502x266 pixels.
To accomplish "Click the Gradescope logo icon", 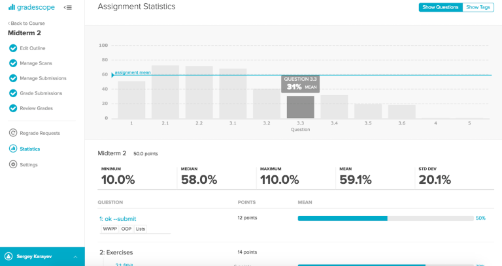I will click(11, 8).
